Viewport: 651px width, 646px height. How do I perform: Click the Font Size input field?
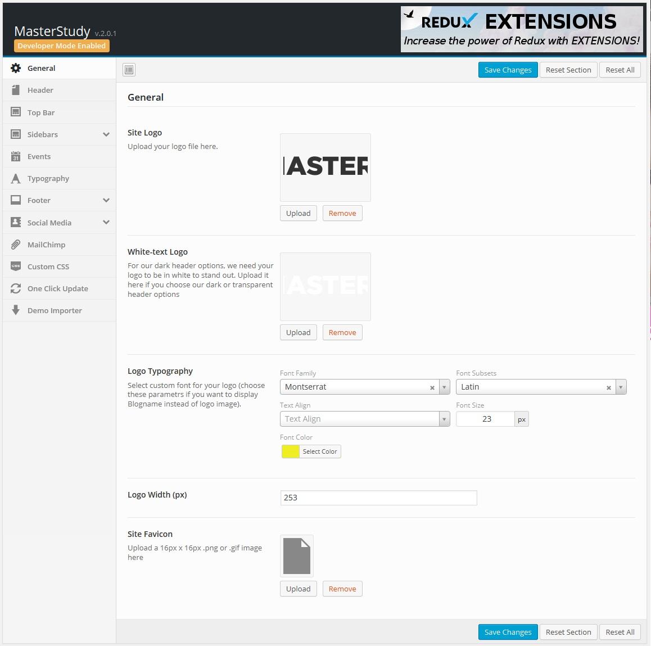pos(485,419)
